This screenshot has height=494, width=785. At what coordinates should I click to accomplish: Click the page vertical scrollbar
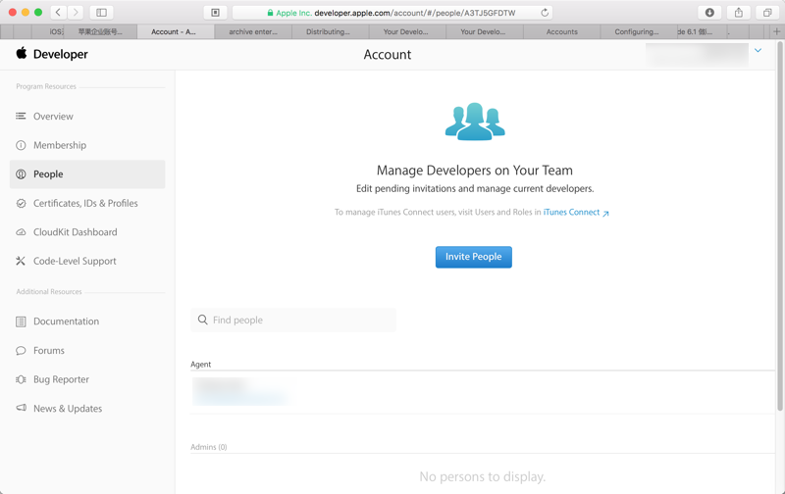[x=780, y=225]
